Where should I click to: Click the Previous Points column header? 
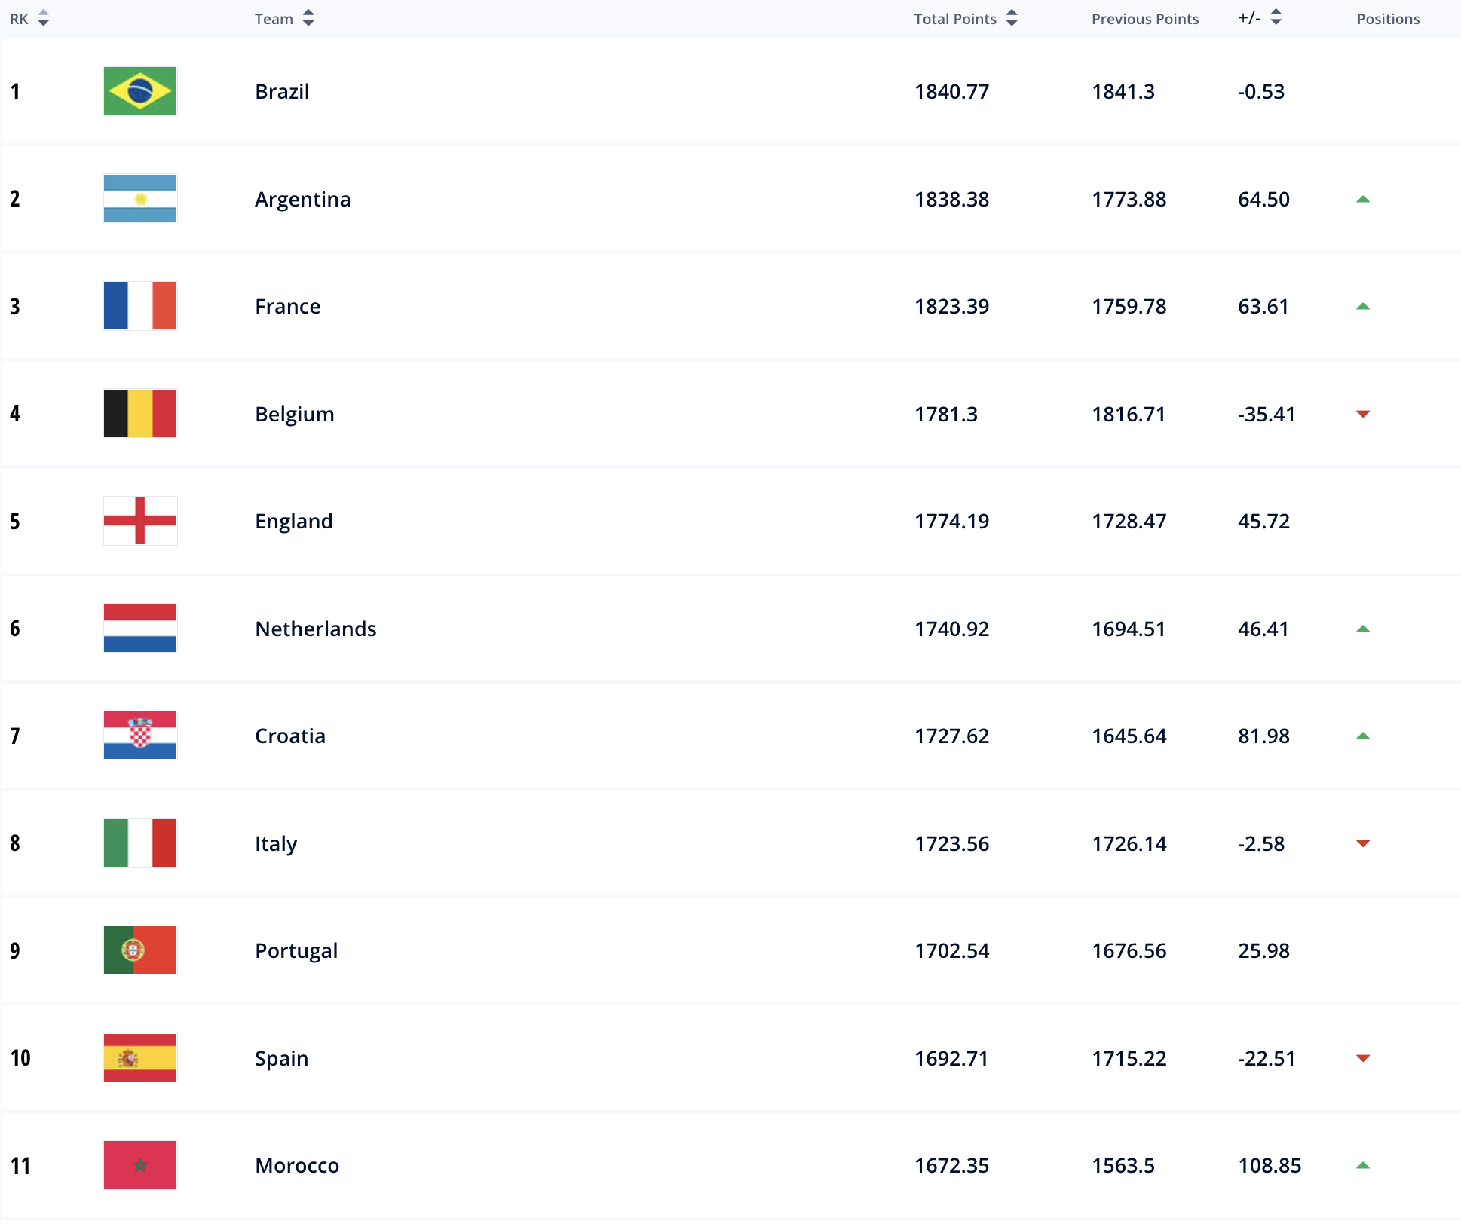pos(1145,19)
